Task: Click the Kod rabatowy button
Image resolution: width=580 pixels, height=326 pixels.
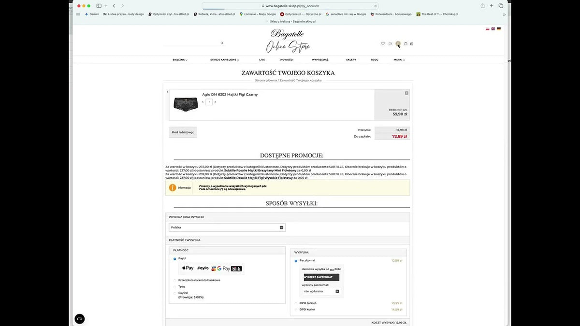Action: (x=183, y=132)
